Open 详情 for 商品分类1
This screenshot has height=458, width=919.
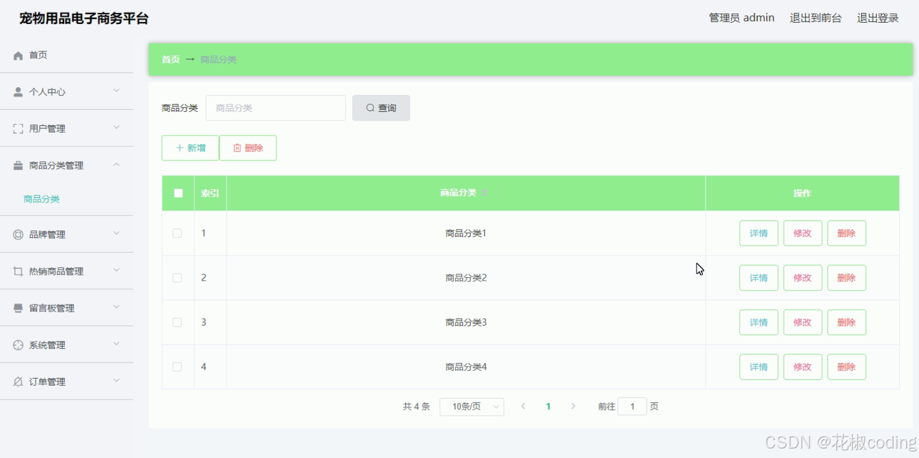point(759,233)
